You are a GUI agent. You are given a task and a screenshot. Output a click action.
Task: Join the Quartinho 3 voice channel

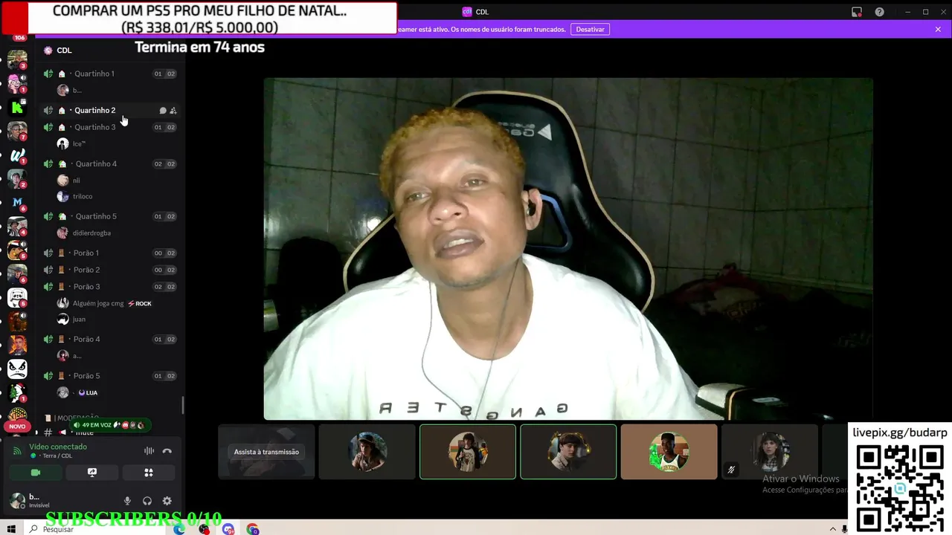110,127
